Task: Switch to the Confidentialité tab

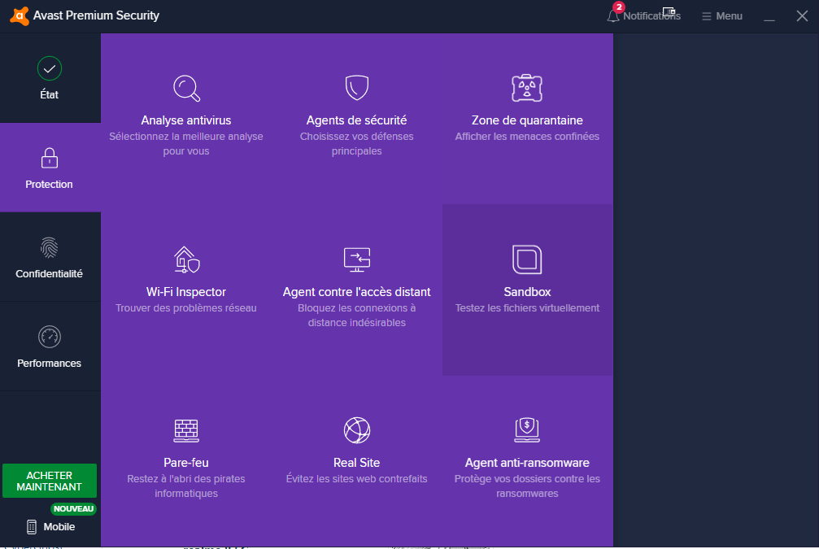Action: click(50, 257)
